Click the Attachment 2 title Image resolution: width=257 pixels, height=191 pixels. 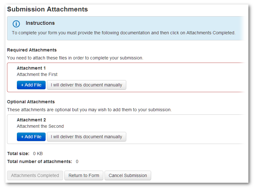[x=31, y=120]
